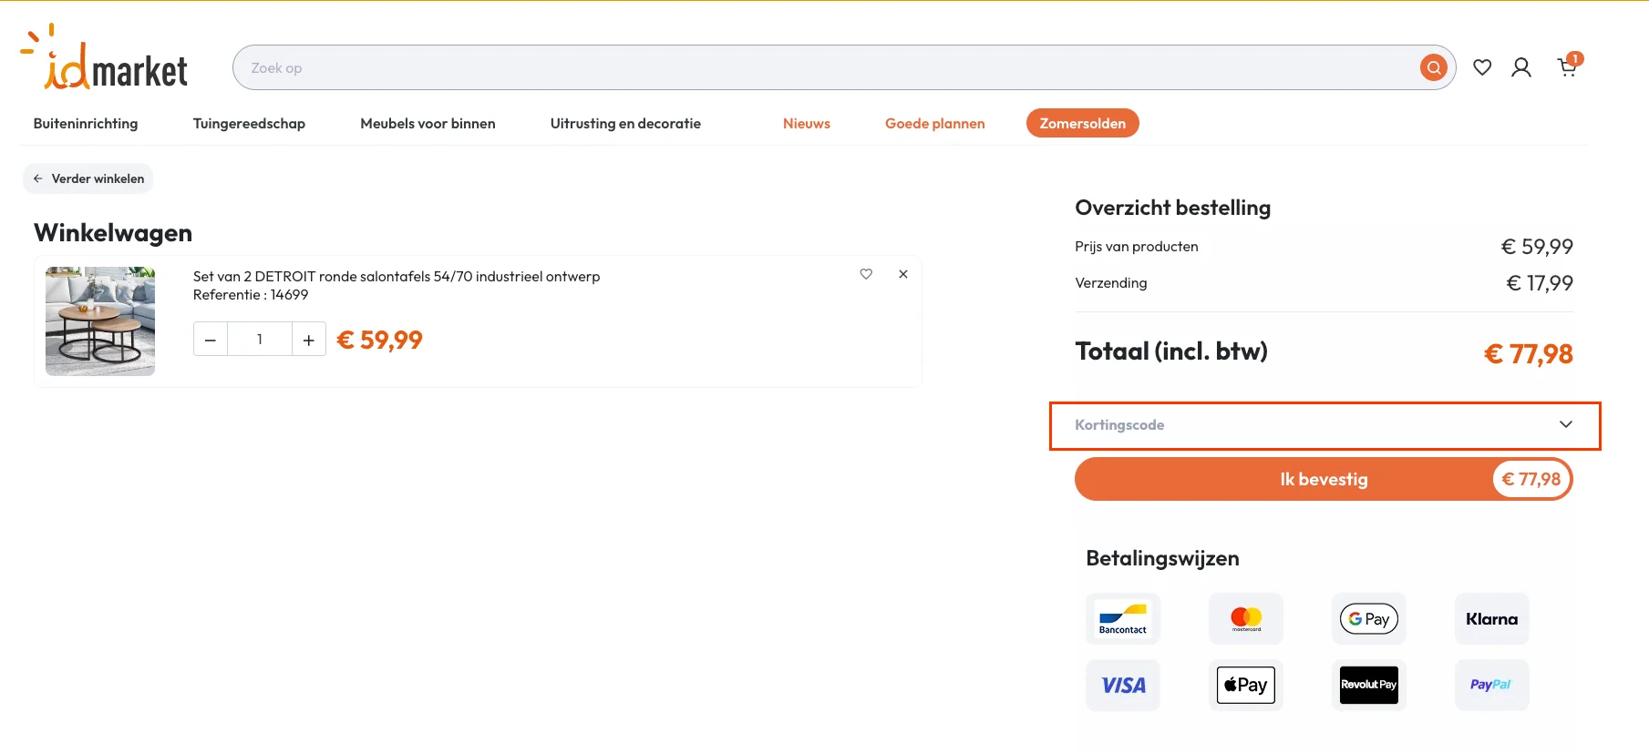Click the Klarna payment icon
The image size is (1649, 753).
click(1492, 619)
